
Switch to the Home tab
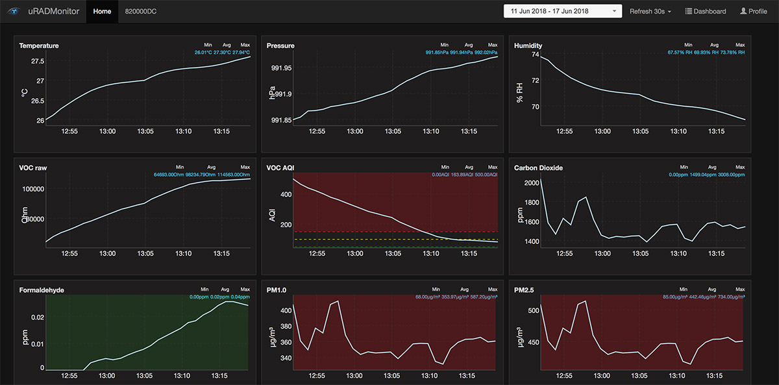(x=102, y=11)
